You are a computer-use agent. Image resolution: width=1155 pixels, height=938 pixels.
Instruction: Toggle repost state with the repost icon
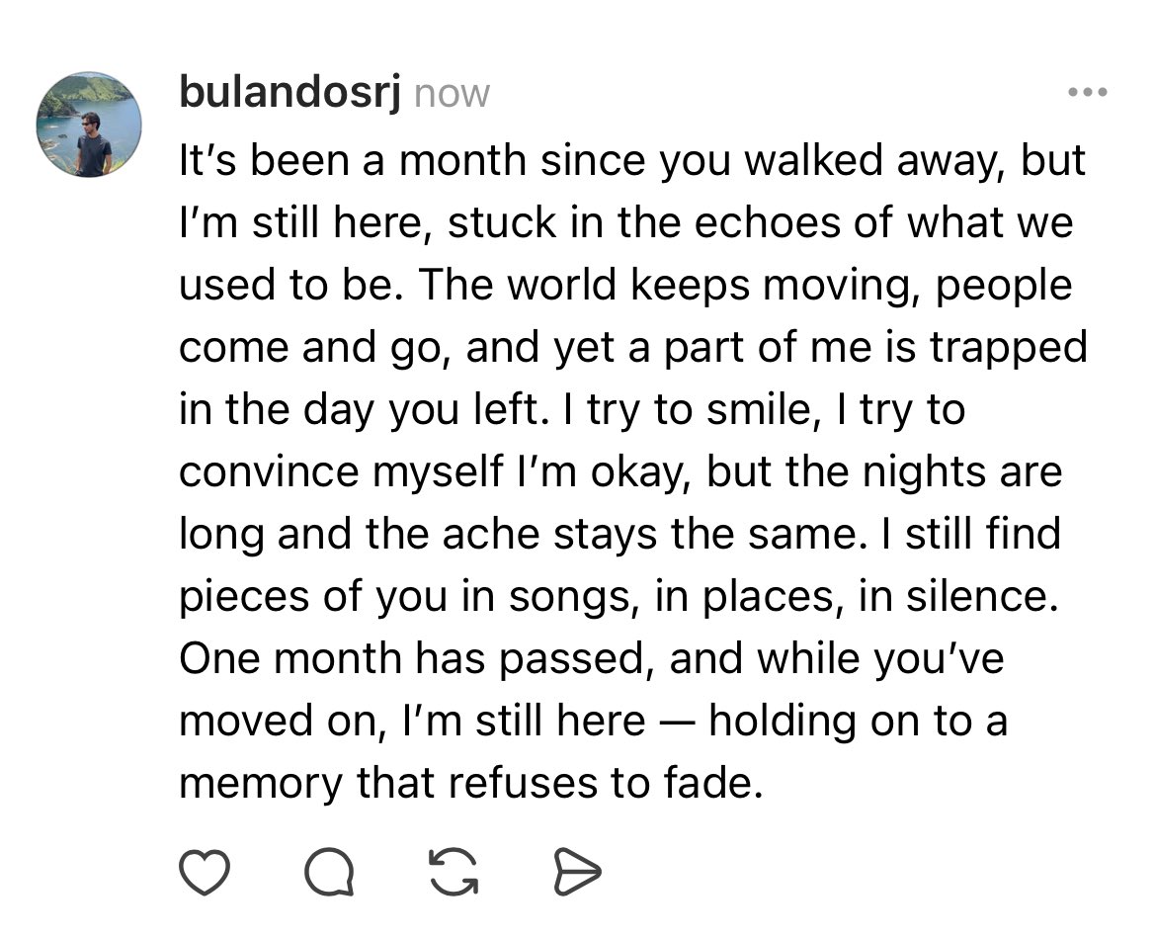[454, 872]
